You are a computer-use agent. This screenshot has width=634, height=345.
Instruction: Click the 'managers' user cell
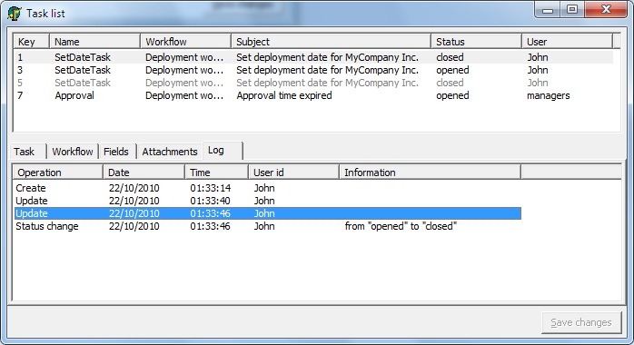pyautogui.click(x=549, y=95)
